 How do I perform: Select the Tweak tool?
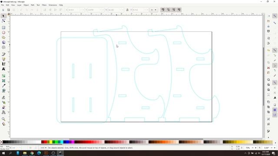click(x=3, y=97)
